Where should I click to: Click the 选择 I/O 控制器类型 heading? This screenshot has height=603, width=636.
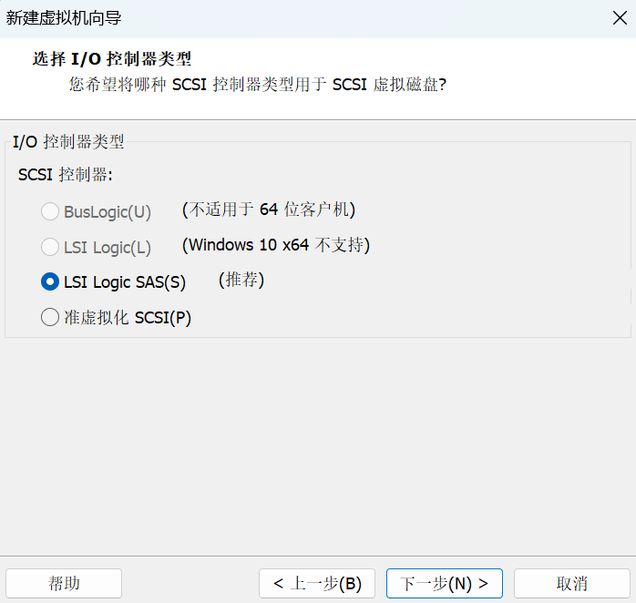[x=112, y=60]
